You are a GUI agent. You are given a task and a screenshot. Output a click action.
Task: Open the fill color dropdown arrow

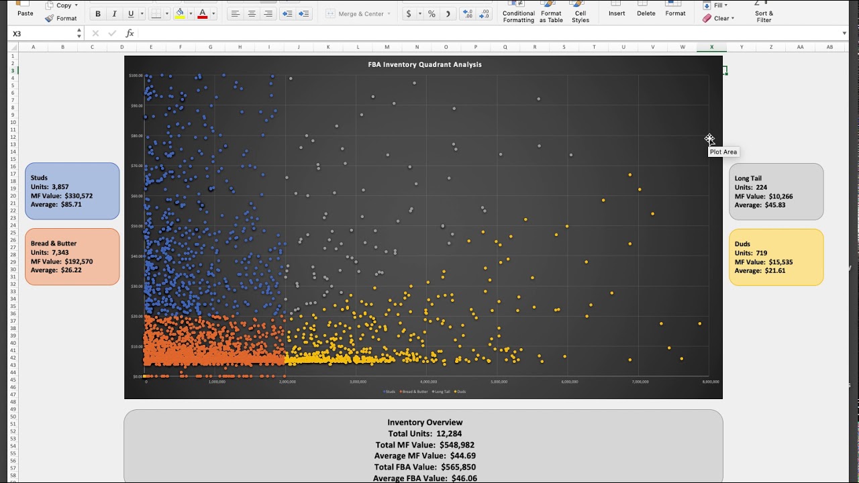pos(190,14)
